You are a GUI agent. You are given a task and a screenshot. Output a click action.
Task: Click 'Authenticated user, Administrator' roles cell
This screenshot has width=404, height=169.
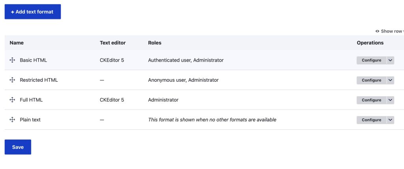point(186,60)
